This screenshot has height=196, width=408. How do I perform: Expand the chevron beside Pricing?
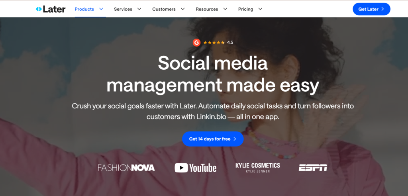tap(260, 9)
